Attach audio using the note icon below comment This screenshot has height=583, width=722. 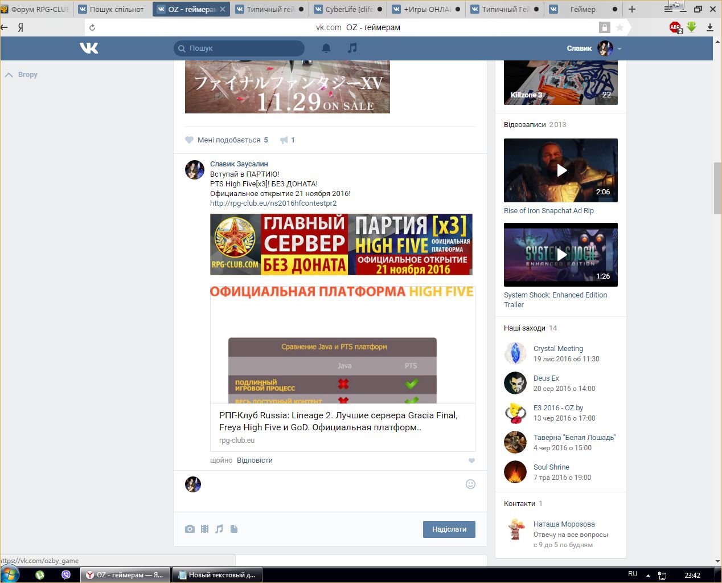(219, 529)
